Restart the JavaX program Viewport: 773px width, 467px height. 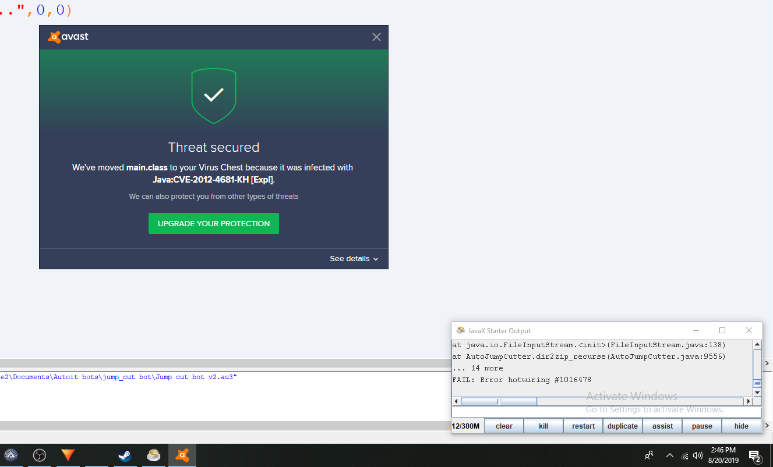tap(583, 426)
